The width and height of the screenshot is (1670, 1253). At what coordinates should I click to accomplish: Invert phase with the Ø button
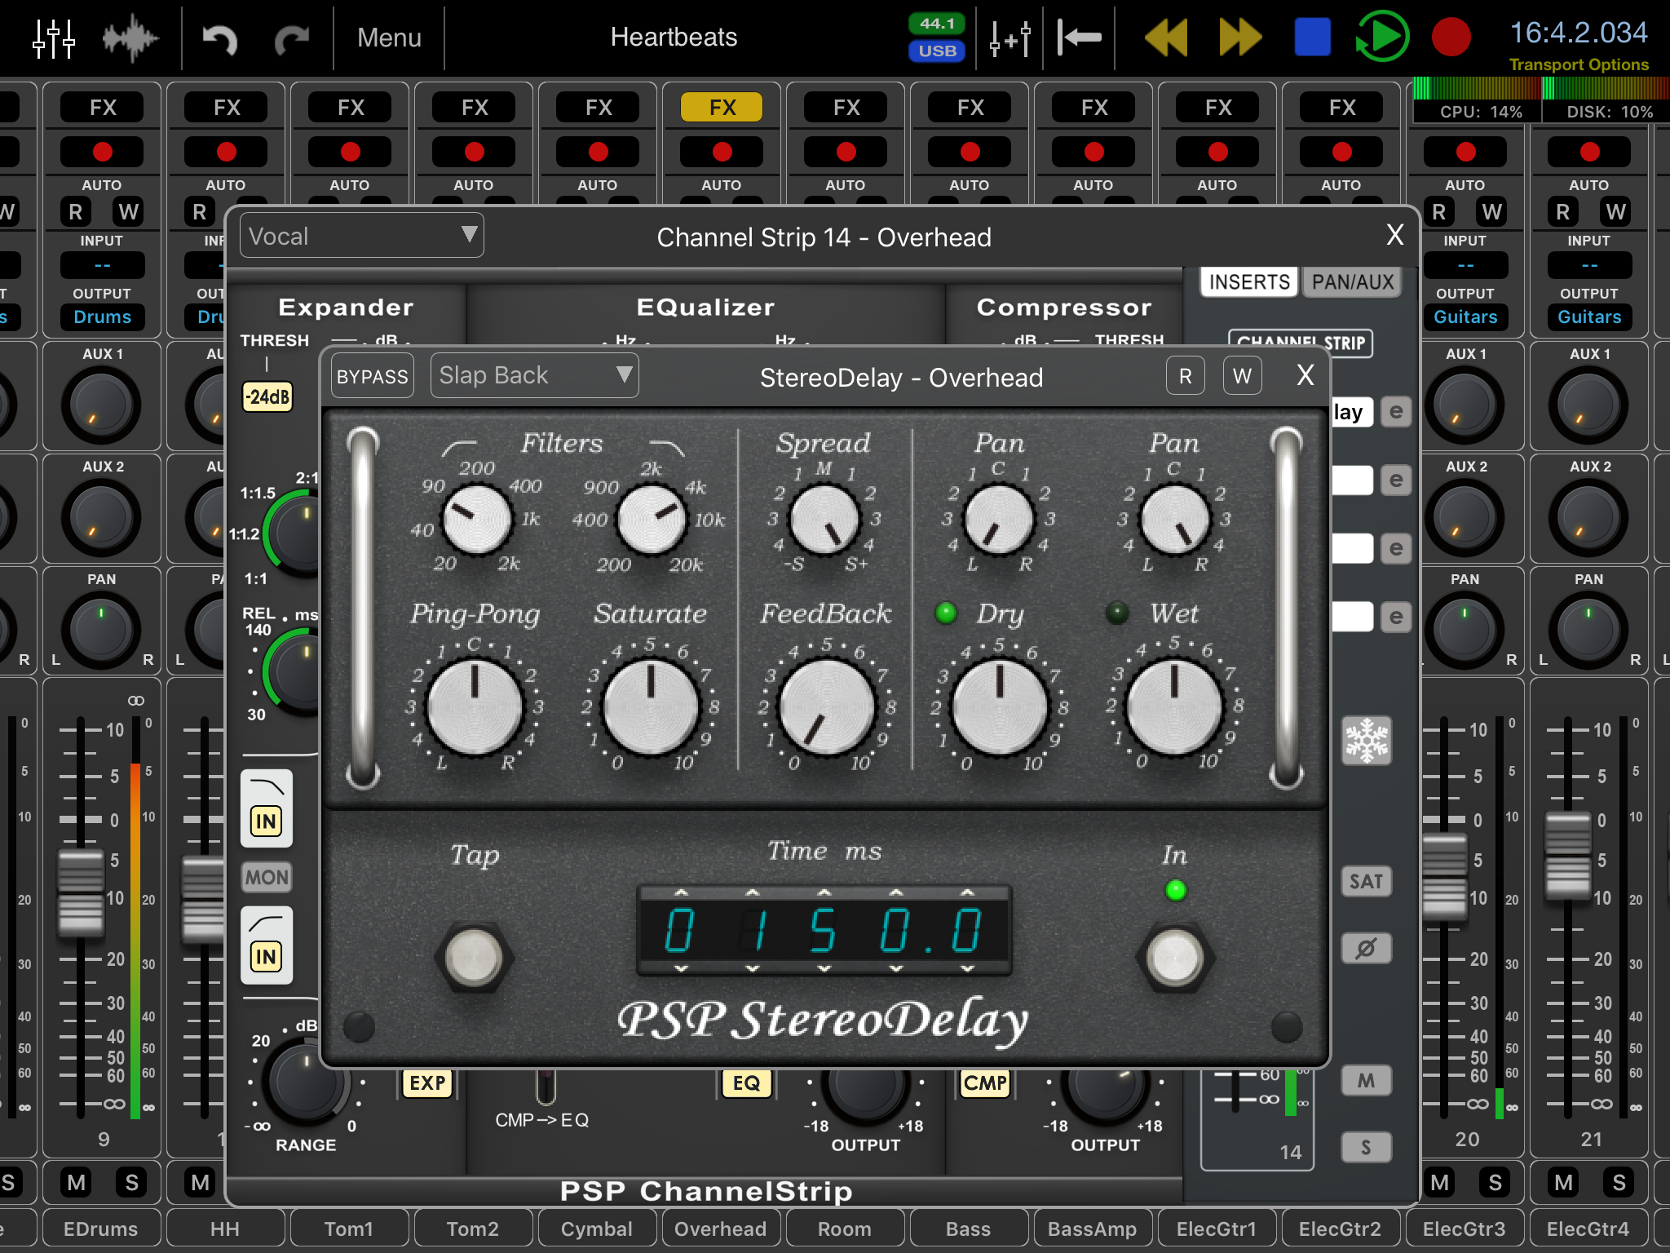(1366, 949)
